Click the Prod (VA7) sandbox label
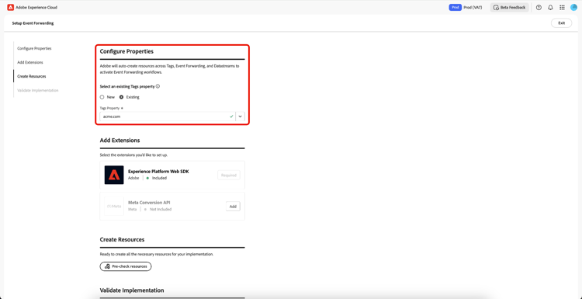The width and height of the screenshot is (582, 299). pyautogui.click(x=473, y=8)
